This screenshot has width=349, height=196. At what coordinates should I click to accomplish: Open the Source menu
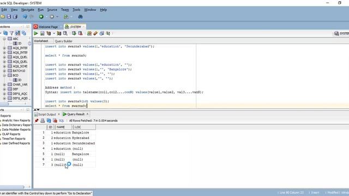(x=52, y=10)
